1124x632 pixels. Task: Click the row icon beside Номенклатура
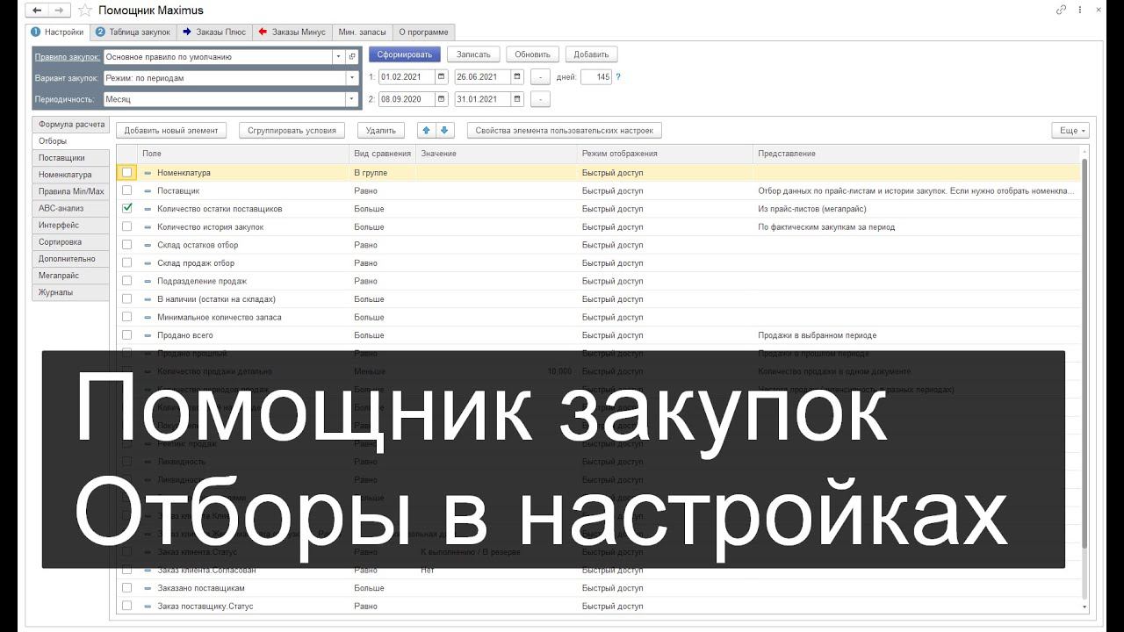pyautogui.click(x=148, y=173)
